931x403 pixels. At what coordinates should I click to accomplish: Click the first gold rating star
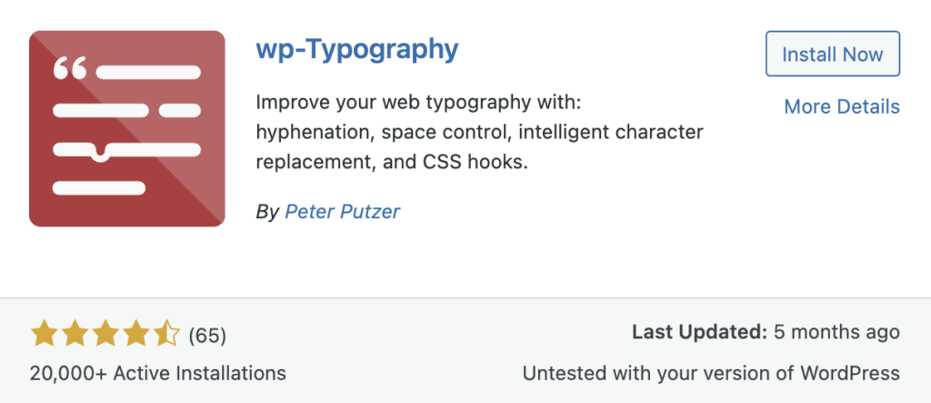pos(43,335)
